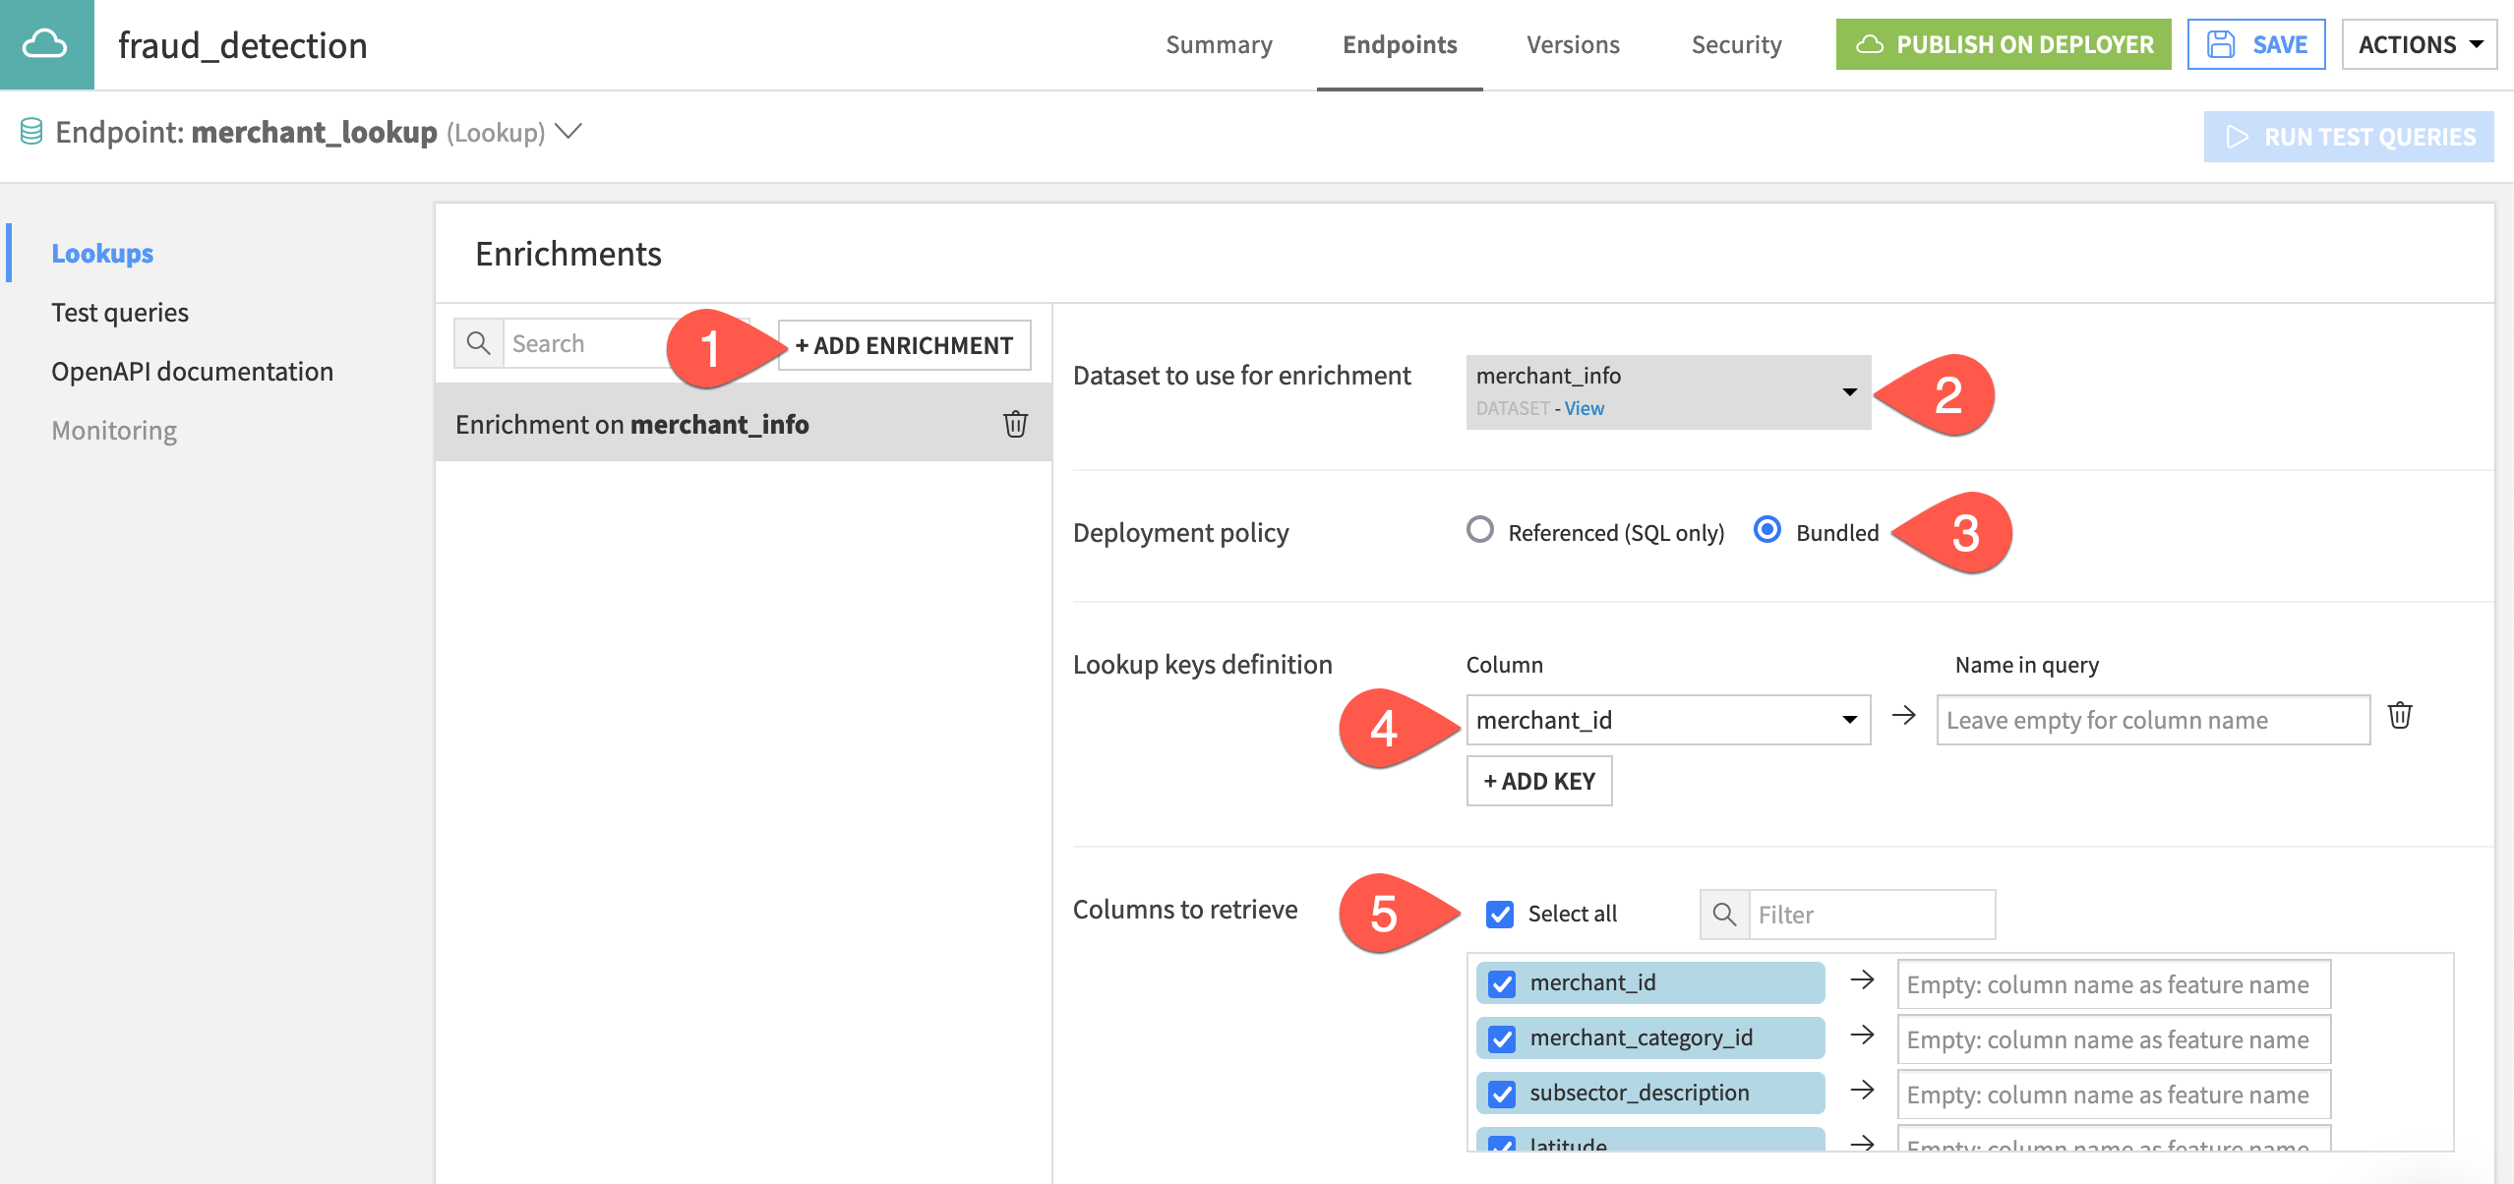Click the database icon beside Endpoint label
This screenshot has width=2514, height=1184.
(x=30, y=131)
